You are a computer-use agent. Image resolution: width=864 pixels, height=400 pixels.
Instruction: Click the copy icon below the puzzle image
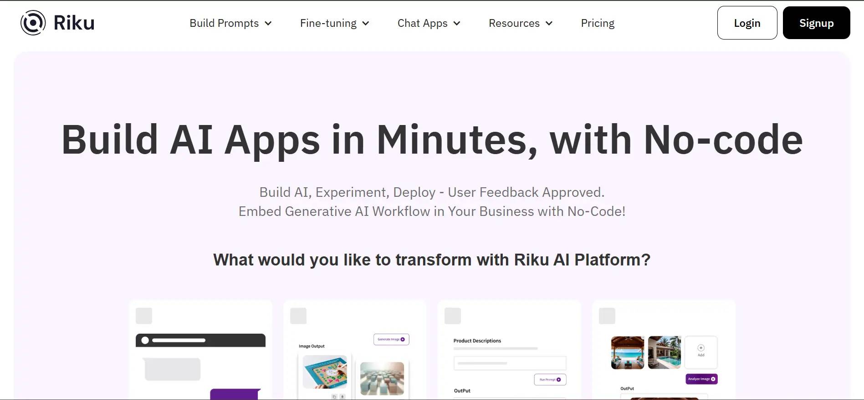coord(334,397)
